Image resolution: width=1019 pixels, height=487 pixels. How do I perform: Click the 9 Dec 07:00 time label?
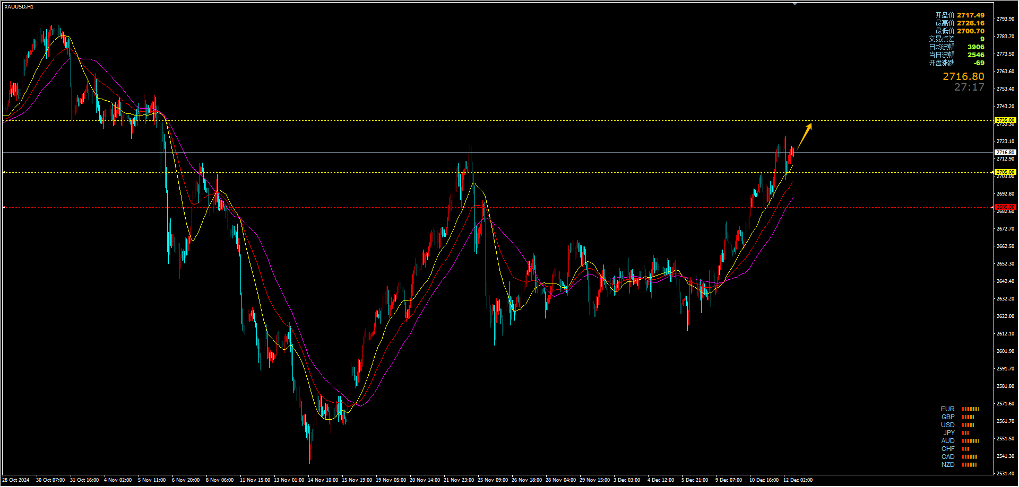(x=729, y=480)
